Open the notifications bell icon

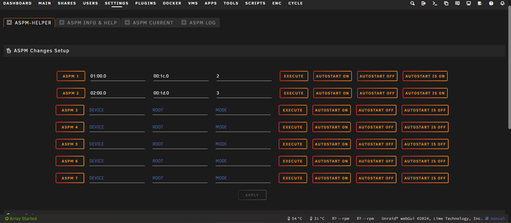502,3
